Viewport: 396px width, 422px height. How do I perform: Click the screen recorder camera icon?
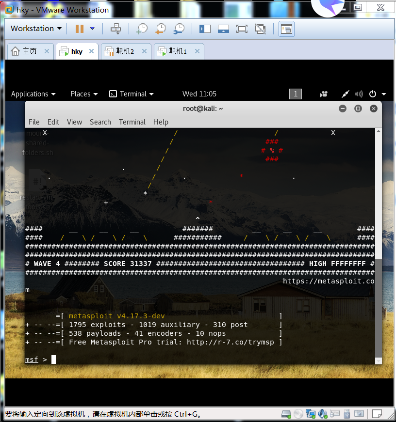324,94
